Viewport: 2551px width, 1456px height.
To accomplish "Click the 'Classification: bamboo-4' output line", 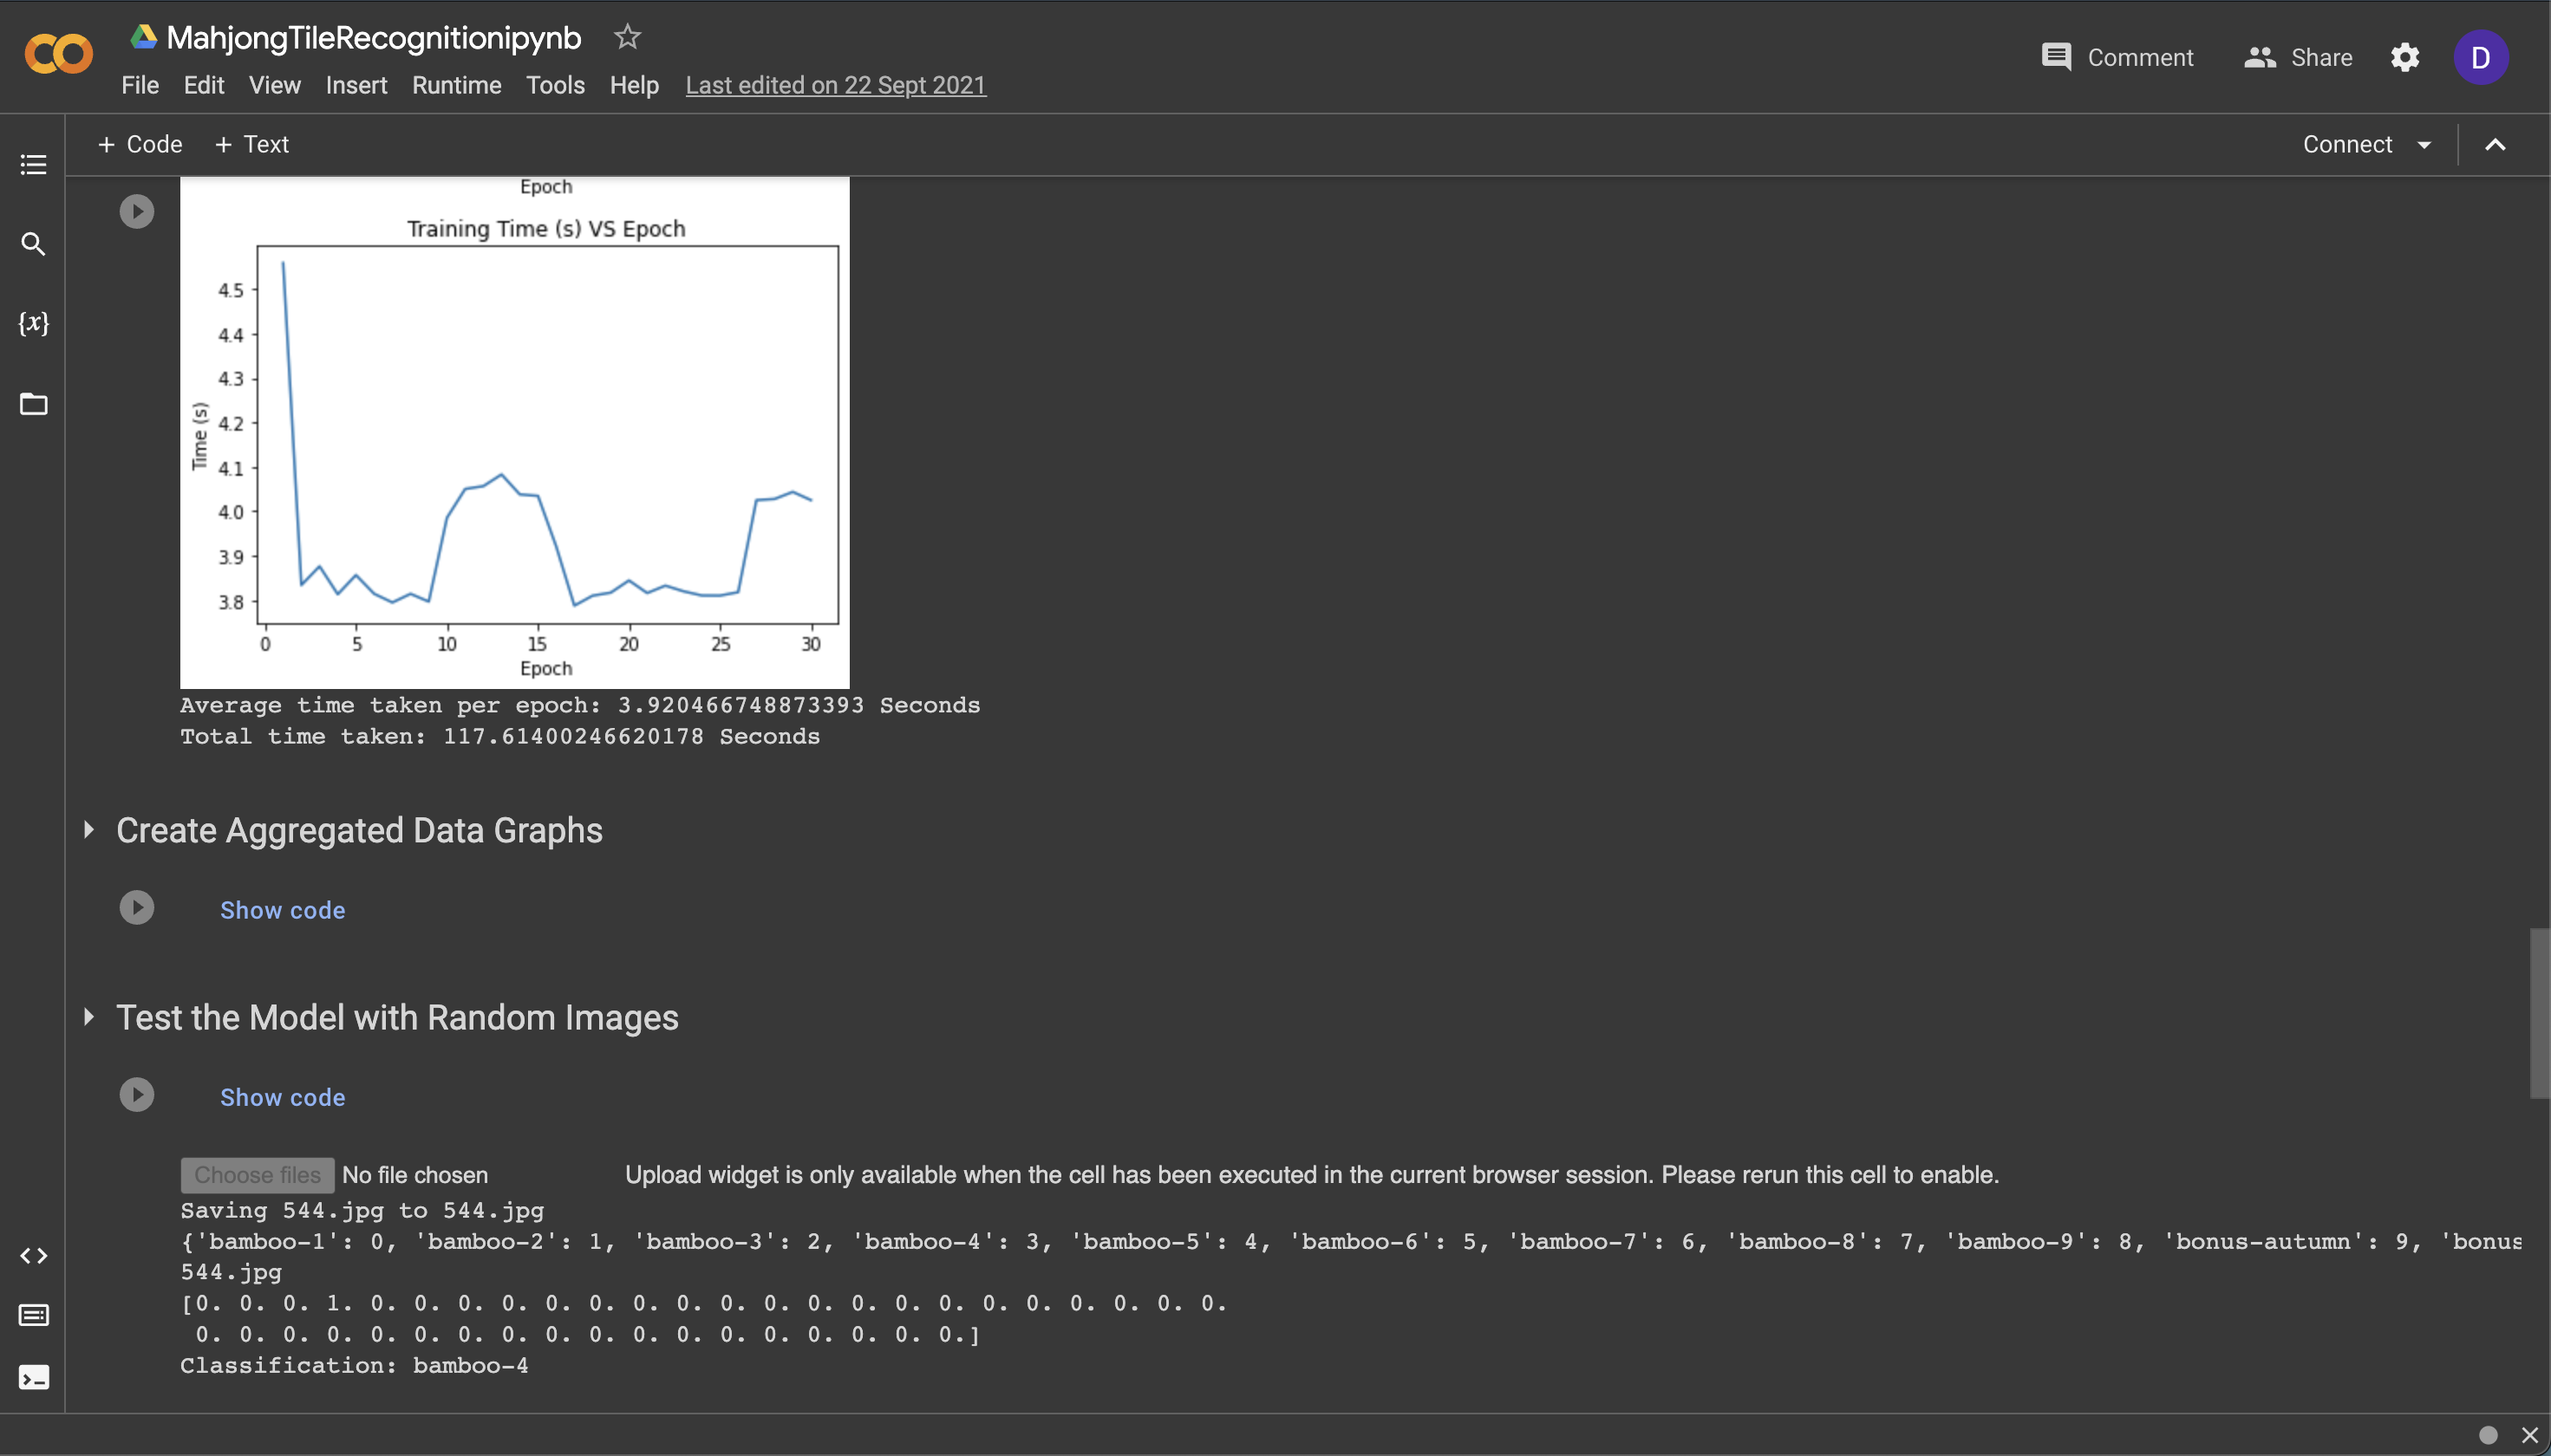I will (x=354, y=1365).
